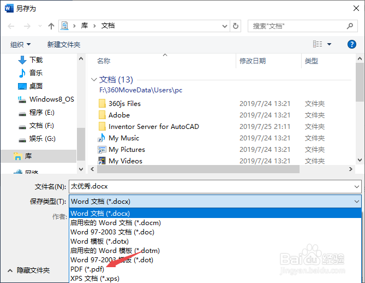Select 库 in the navigation pane
This screenshot has height=283, width=365.
[38, 156]
